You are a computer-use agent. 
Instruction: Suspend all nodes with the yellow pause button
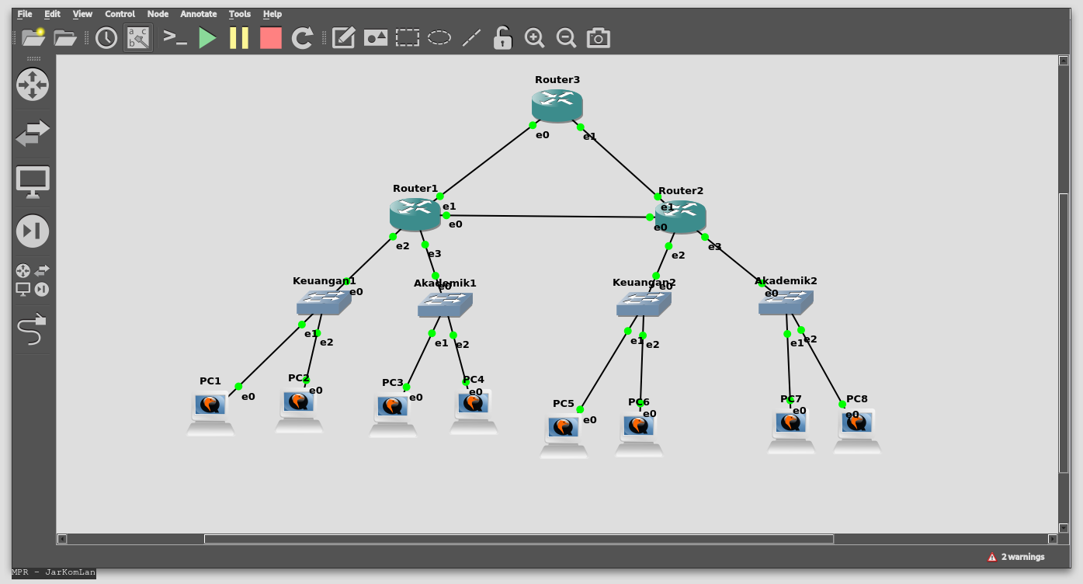[x=239, y=37]
